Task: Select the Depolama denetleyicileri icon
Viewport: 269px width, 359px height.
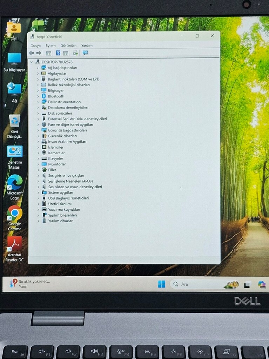Action: pos(44,107)
